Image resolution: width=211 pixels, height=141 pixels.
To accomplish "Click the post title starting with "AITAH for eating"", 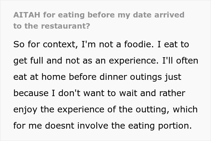I will pos(98,15).
